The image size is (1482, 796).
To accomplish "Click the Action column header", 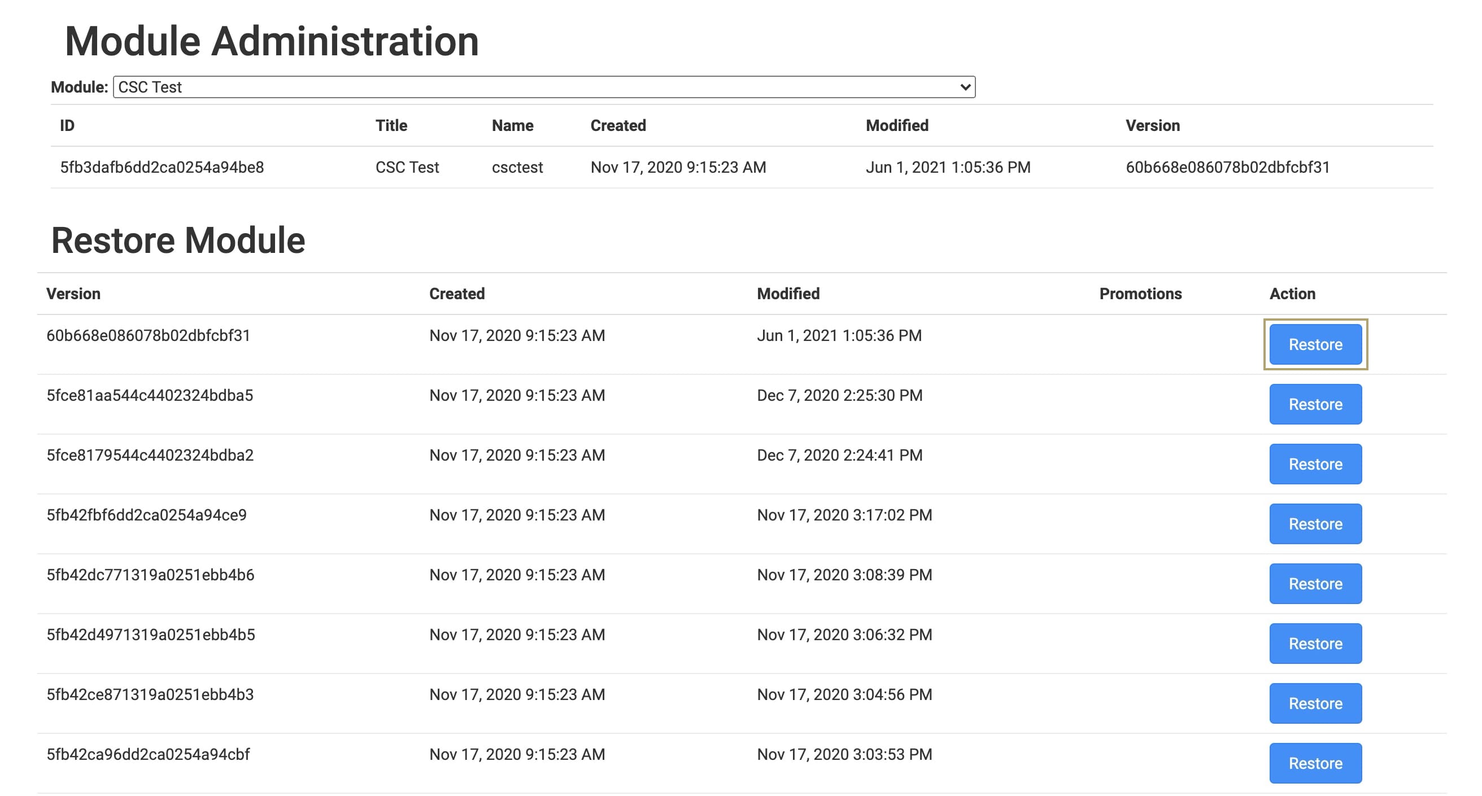I will pyautogui.click(x=1292, y=294).
